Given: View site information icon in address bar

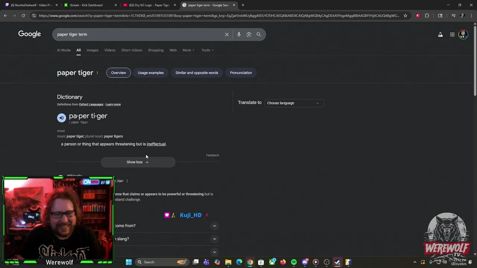Looking at the screenshot, I should [x=34, y=16].
